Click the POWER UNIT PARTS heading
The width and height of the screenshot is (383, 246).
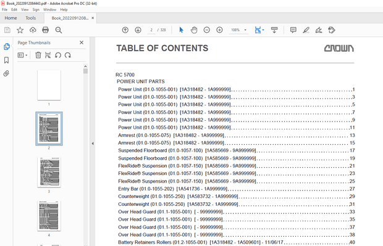point(141,81)
